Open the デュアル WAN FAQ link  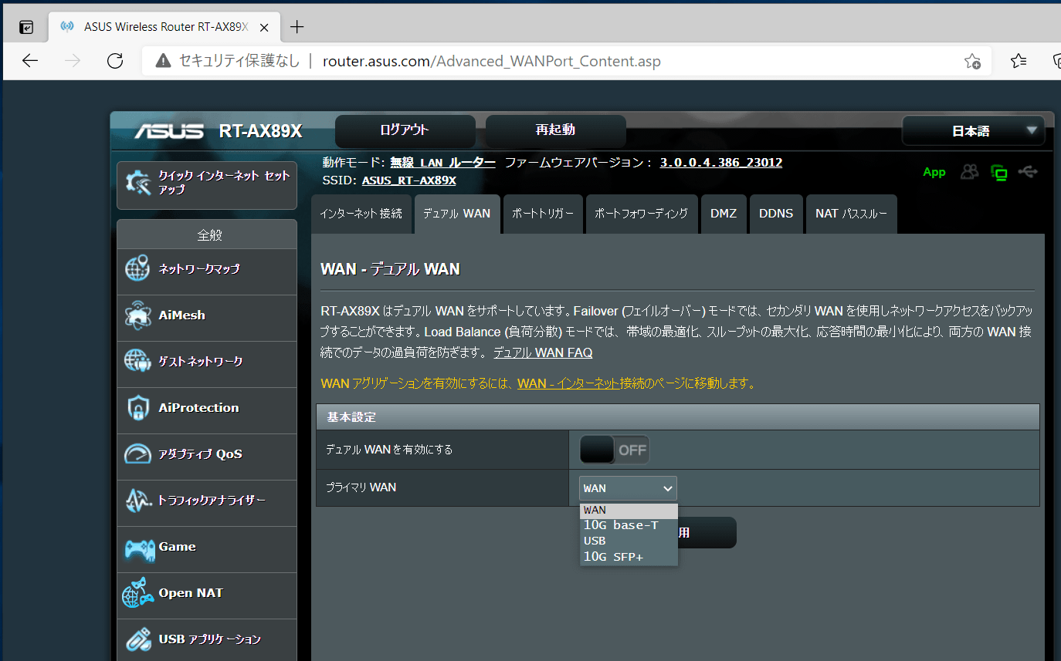pyautogui.click(x=543, y=352)
